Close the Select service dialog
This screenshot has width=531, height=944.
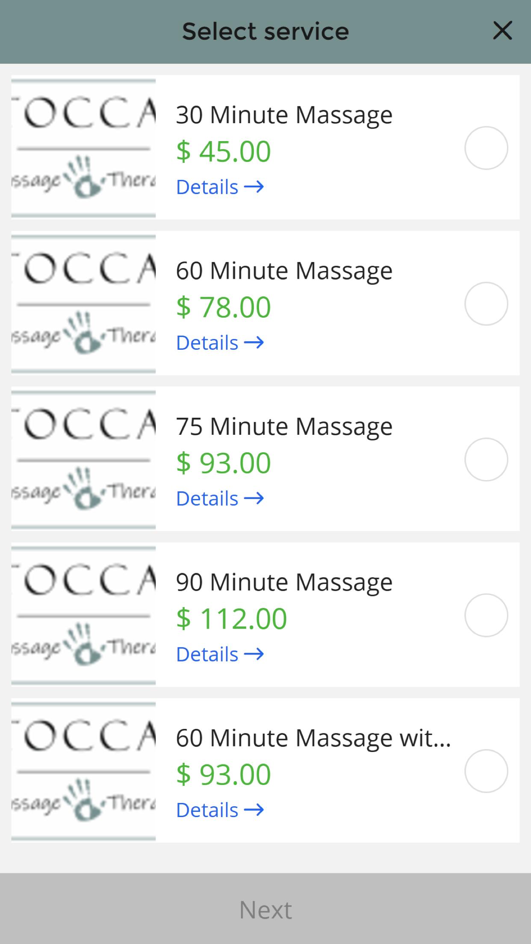502,31
